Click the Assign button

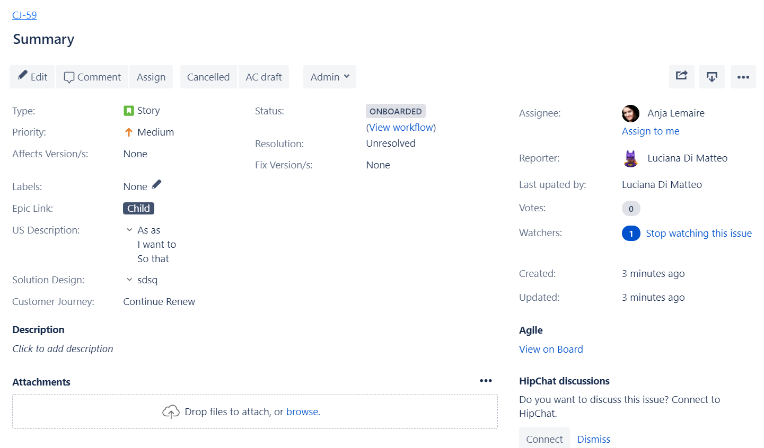[151, 77]
